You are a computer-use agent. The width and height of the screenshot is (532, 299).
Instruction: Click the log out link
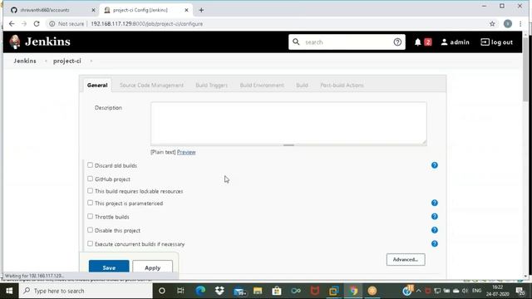pyautogui.click(x=502, y=42)
